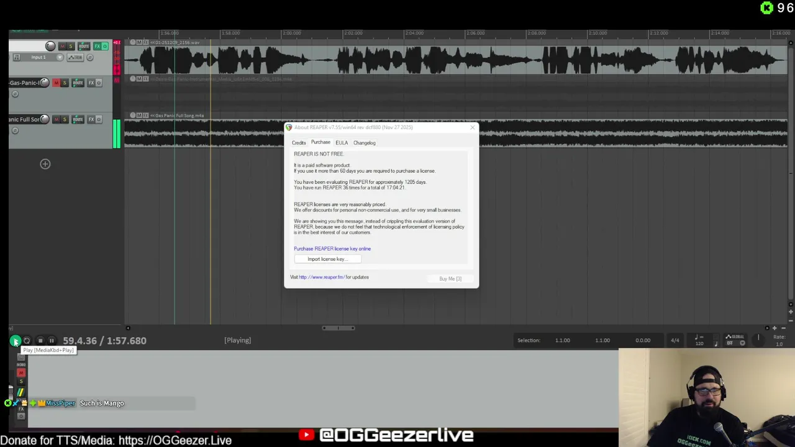Unmute the Gas-Panic-I track
795x447 pixels.
click(x=56, y=83)
